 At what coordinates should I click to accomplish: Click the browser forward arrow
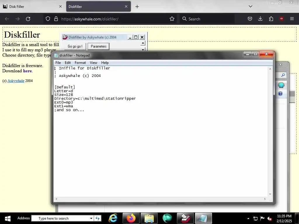click(x=17, y=19)
